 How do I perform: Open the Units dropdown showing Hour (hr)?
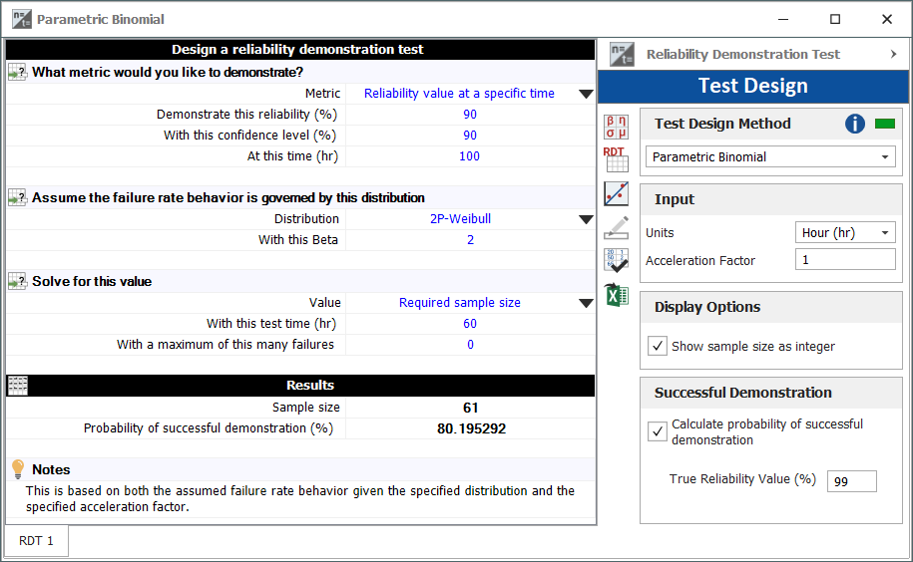pyautogui.click(x=845, y=232)
